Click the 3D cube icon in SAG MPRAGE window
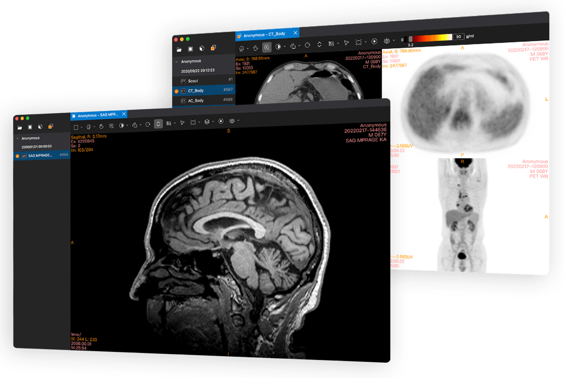The height and width of the screenshot is (378, 564). (x=40, y=127)
